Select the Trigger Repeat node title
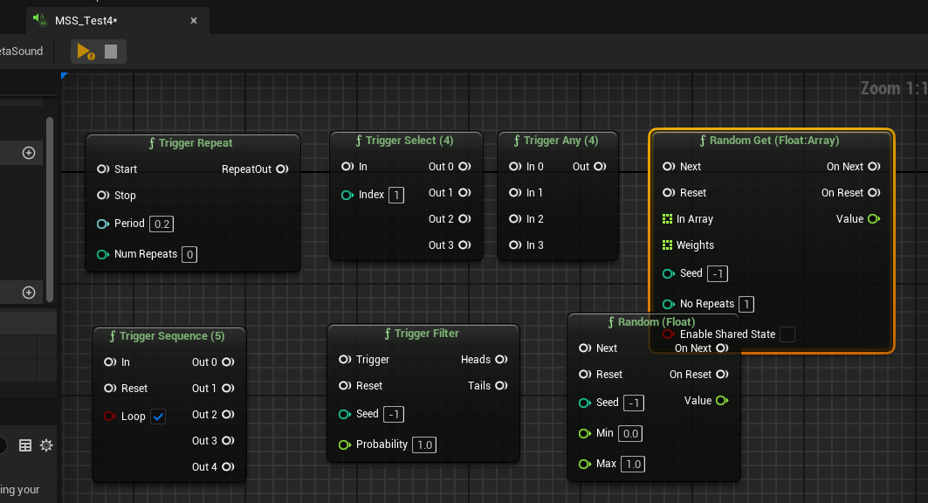 [196, 143]
